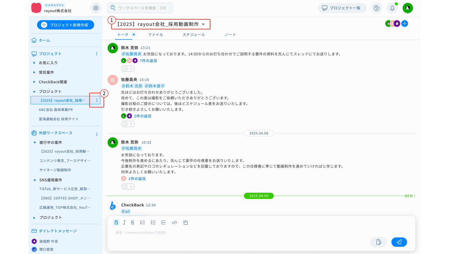Viewport: 449px width, 254px height.
Task: Click the @all mention in CheckBack message
Action: coord(126,211)
